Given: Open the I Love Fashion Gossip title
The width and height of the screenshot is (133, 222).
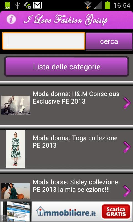Looking at the screenshot, I should coord(66,20).
